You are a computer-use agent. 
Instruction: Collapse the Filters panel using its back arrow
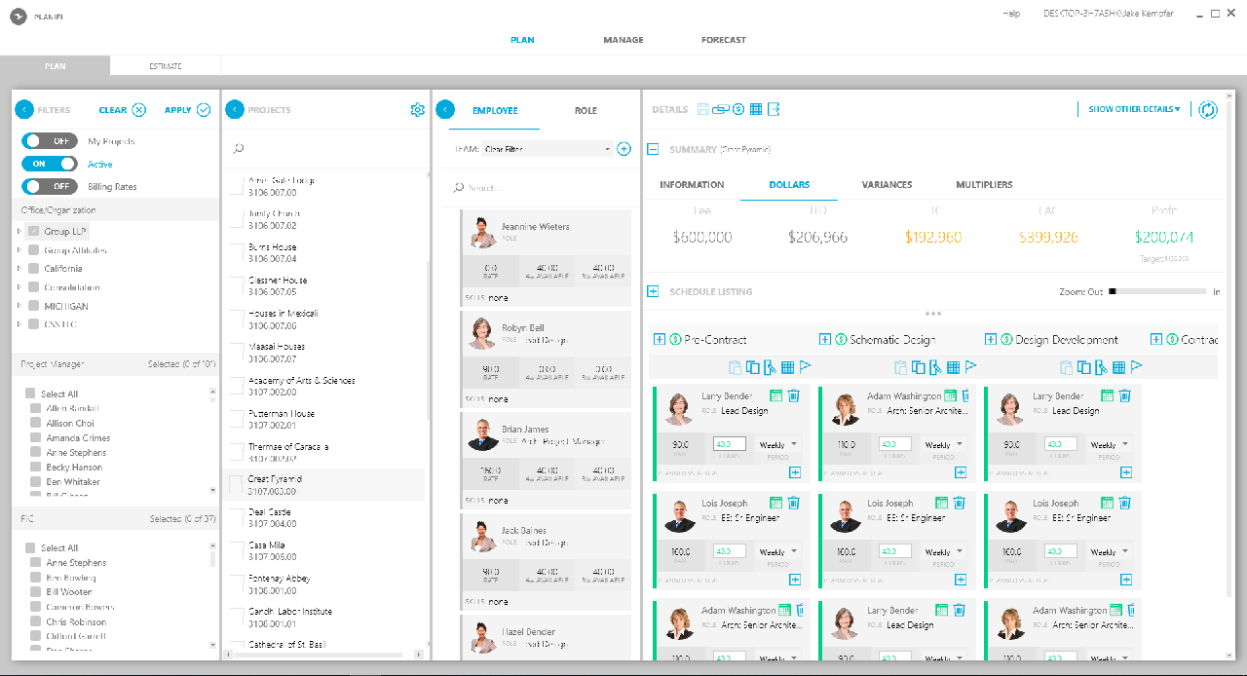click(24, 110)
